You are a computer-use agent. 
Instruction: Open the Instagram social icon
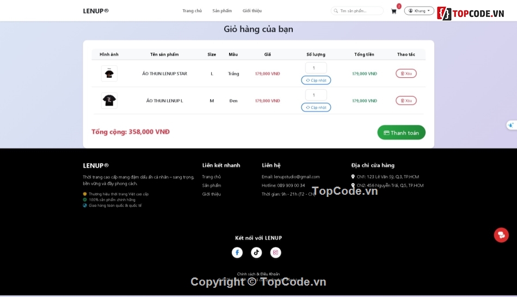[276, 252]
